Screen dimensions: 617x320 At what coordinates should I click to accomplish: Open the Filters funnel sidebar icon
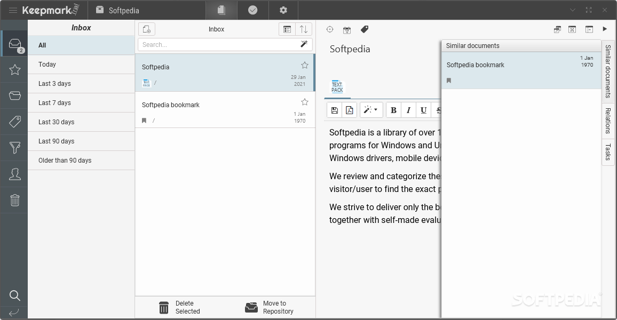[x=14, y=148]
